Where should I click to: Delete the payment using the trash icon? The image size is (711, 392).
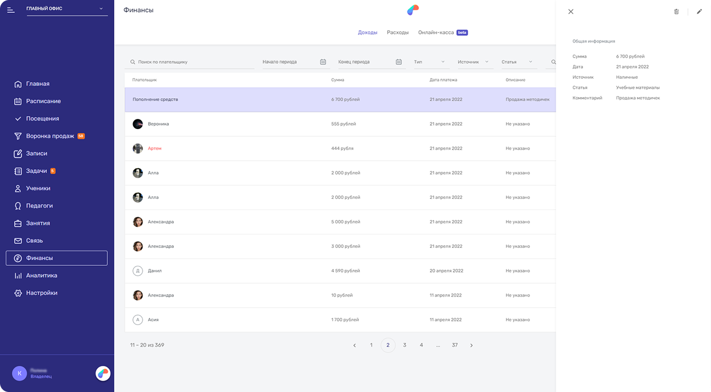tap(676, 12)
